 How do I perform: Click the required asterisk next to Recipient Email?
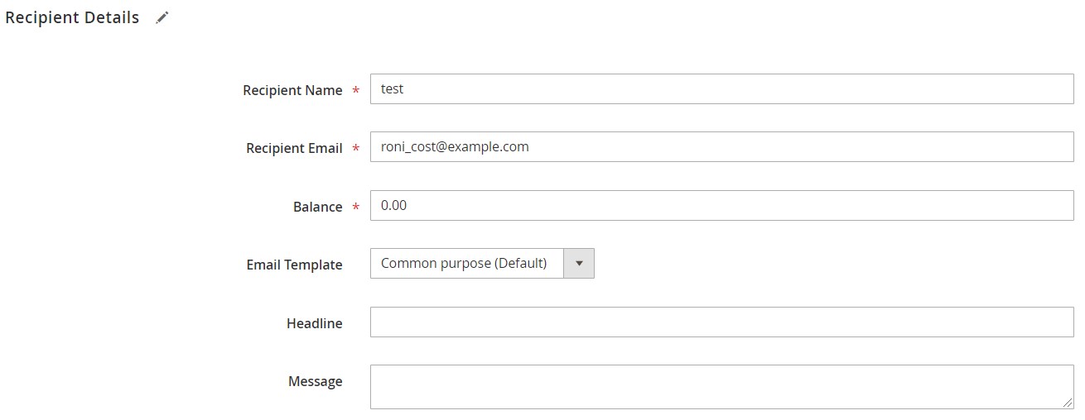(x=356, y=150)
